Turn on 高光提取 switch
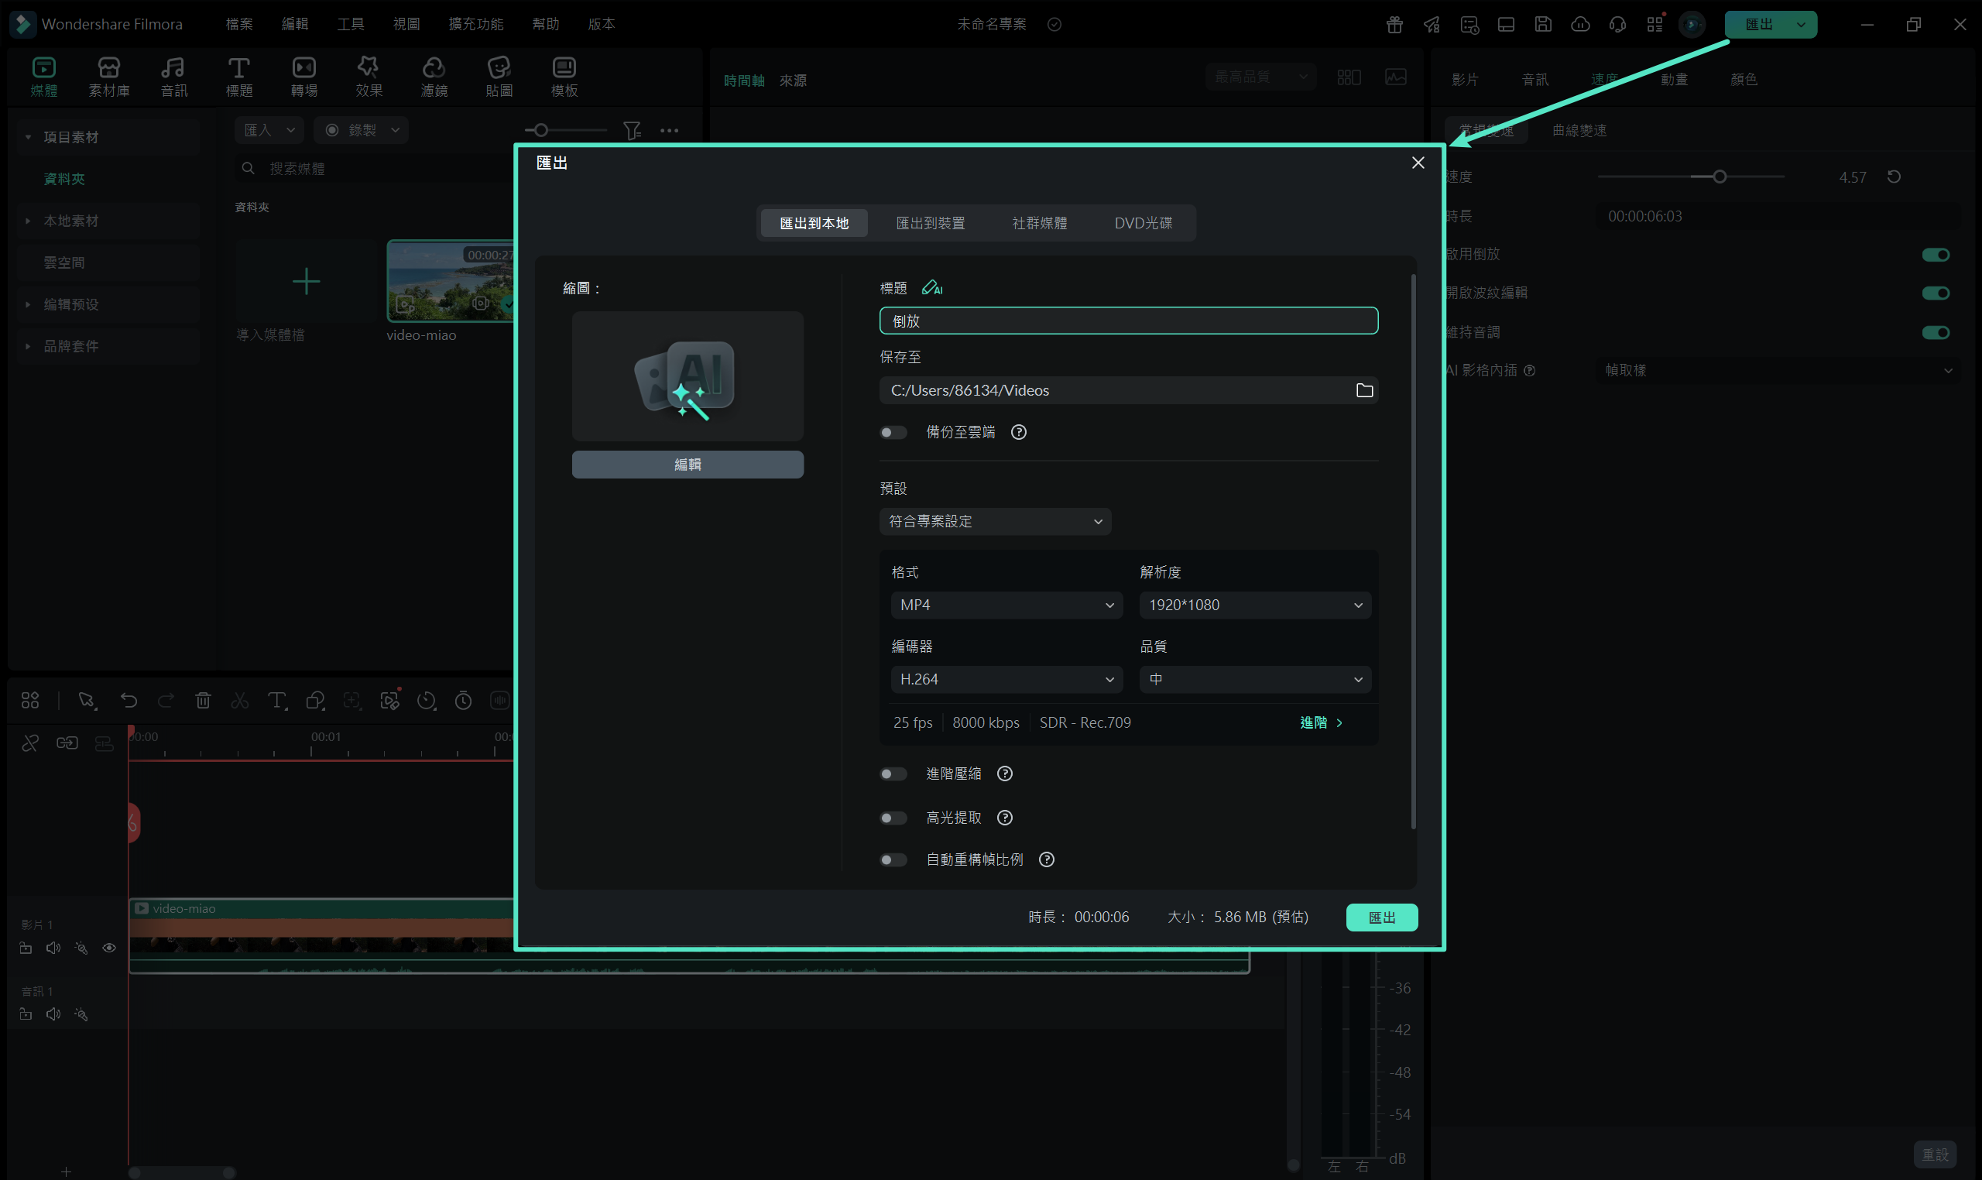Screen dimensions: 1982x1180 click(x=893, y=818)
